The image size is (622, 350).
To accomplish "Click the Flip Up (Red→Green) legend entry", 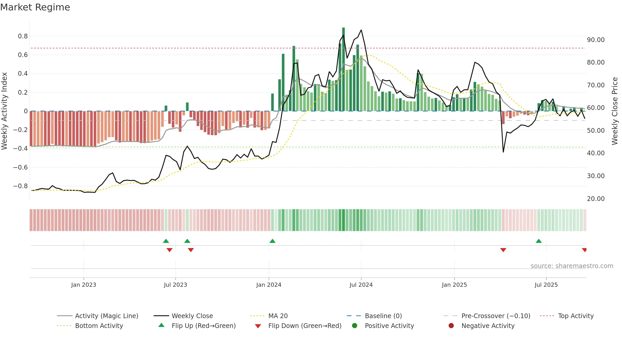I will [197, 326].
